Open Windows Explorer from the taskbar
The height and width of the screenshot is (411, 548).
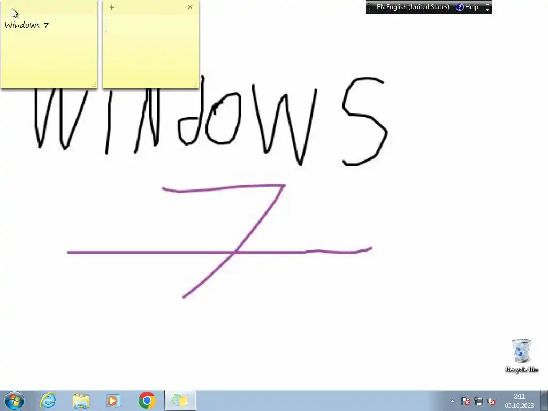coord(81,400)
